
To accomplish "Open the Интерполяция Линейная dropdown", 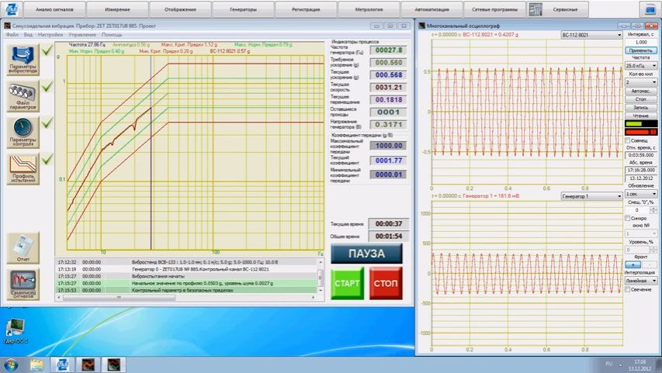I will coord(641,281).
